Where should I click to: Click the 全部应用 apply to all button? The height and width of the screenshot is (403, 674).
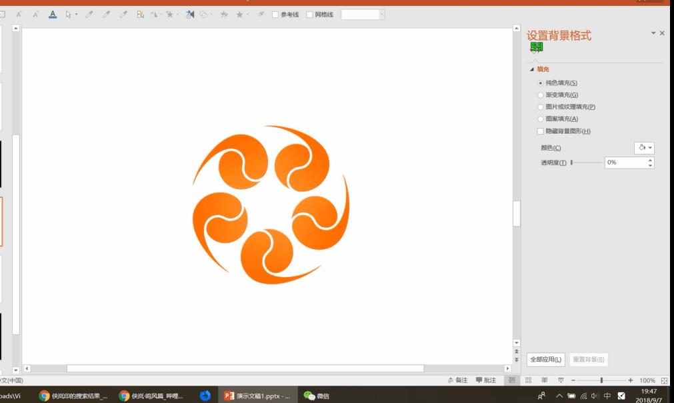pos(546,360)
